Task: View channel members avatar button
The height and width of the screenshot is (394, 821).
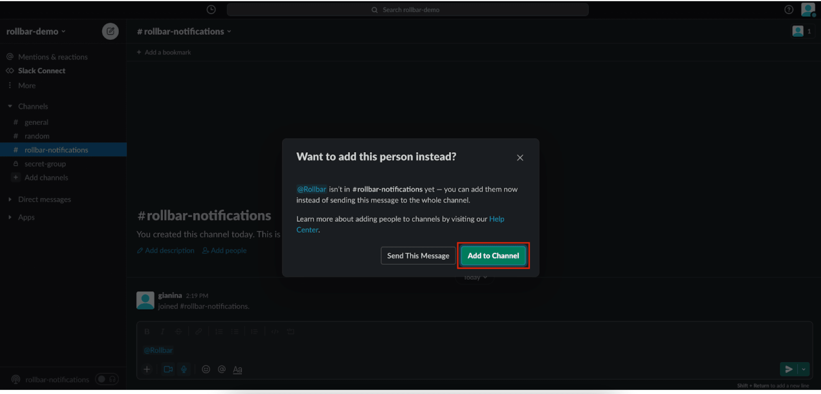Action: tap(802, 31)
